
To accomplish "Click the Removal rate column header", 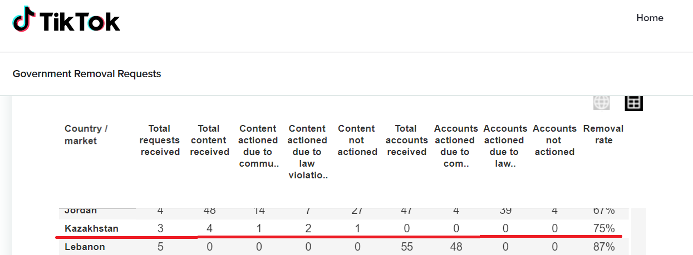I will [x=603, y=134].
